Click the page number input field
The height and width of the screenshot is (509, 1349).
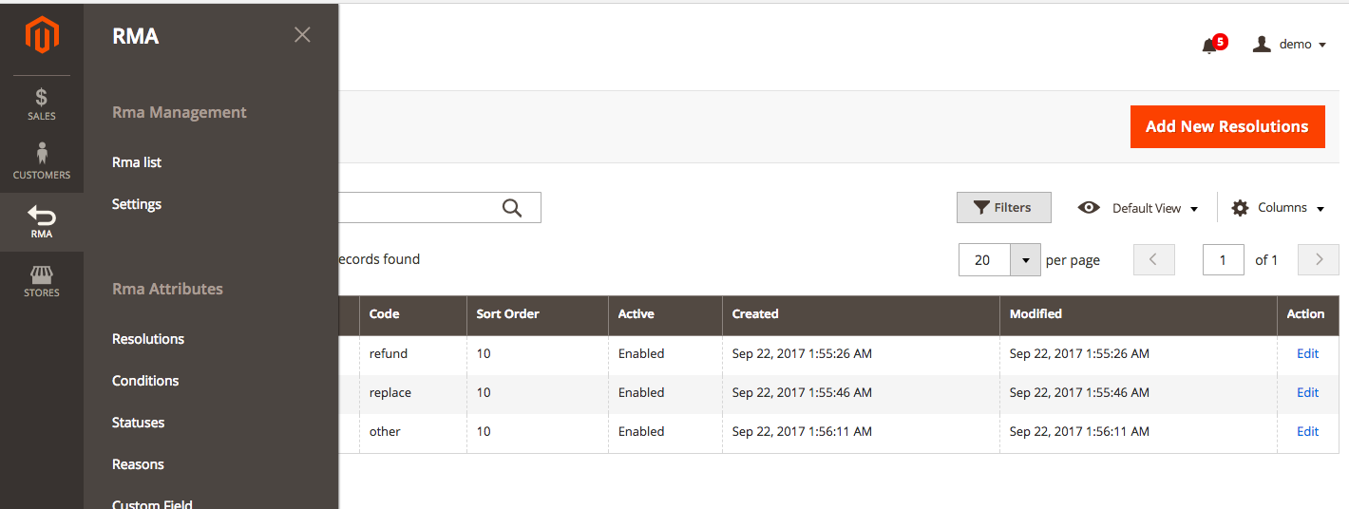coord(1223,260)
